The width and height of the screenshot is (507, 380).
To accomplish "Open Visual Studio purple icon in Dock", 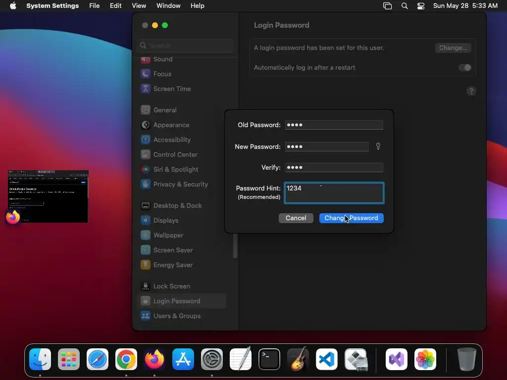I will coord(397,359).
